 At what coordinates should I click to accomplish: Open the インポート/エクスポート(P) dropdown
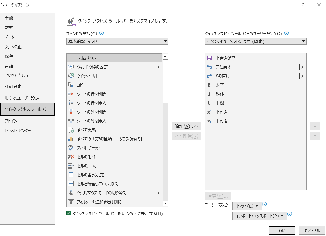260,216
